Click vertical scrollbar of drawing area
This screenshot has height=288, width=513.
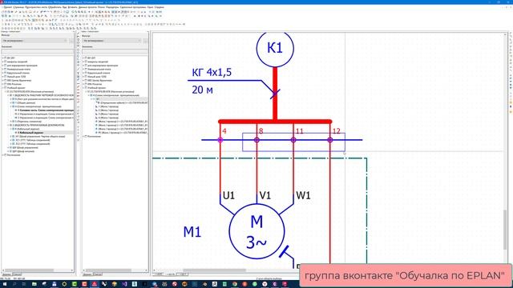[x=506, y=229]
